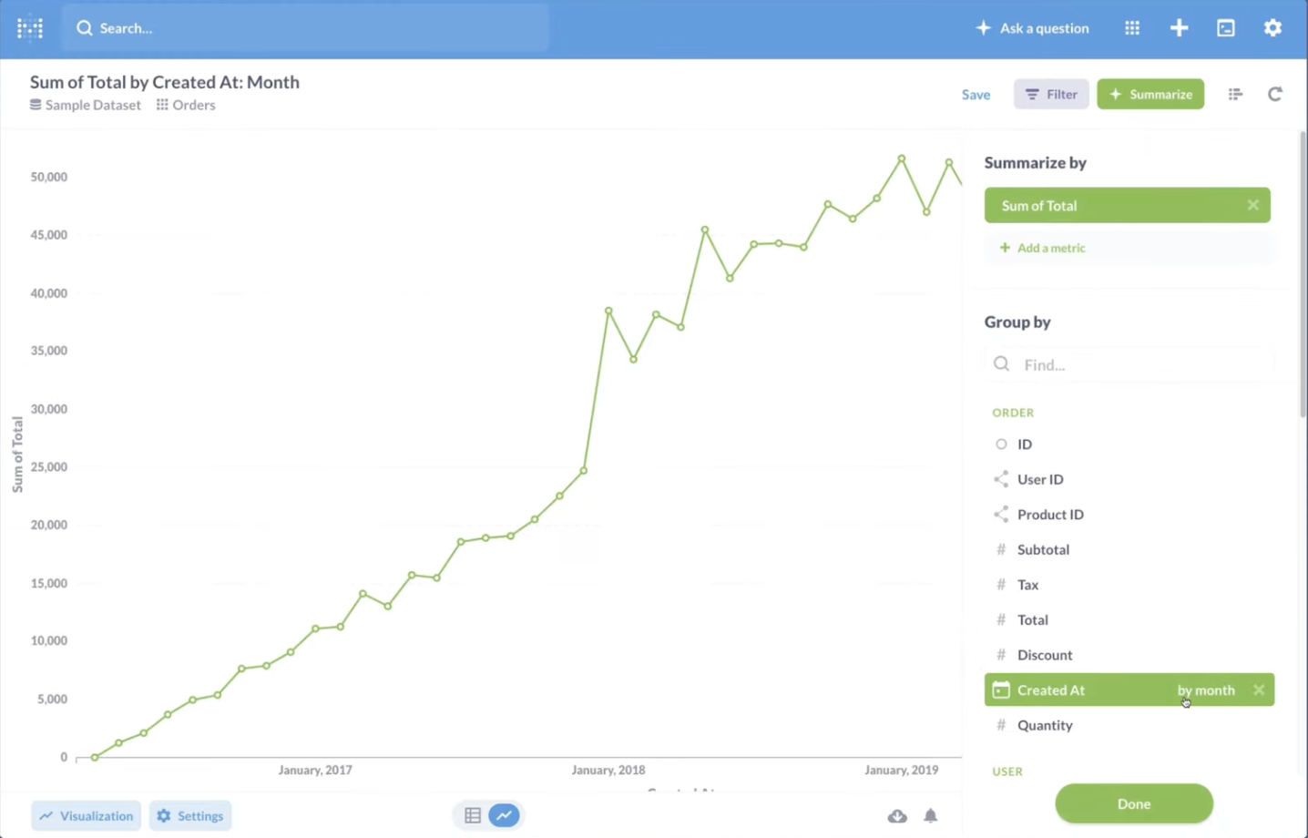Remove the Created At grouping
Image resolution: width=1308 pixels, height=838 pixels.
coord(1259,690)
